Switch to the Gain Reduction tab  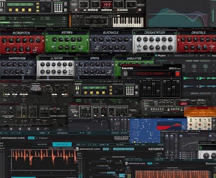[x=62, y=144]
